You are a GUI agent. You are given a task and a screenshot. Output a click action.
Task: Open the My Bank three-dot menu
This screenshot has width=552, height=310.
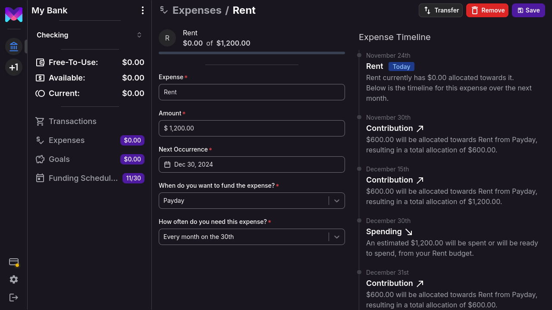click(143, 10)
